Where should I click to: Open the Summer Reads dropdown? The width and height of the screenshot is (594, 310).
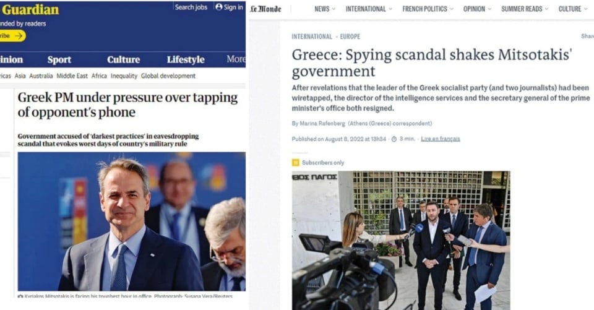coord(525,9)
